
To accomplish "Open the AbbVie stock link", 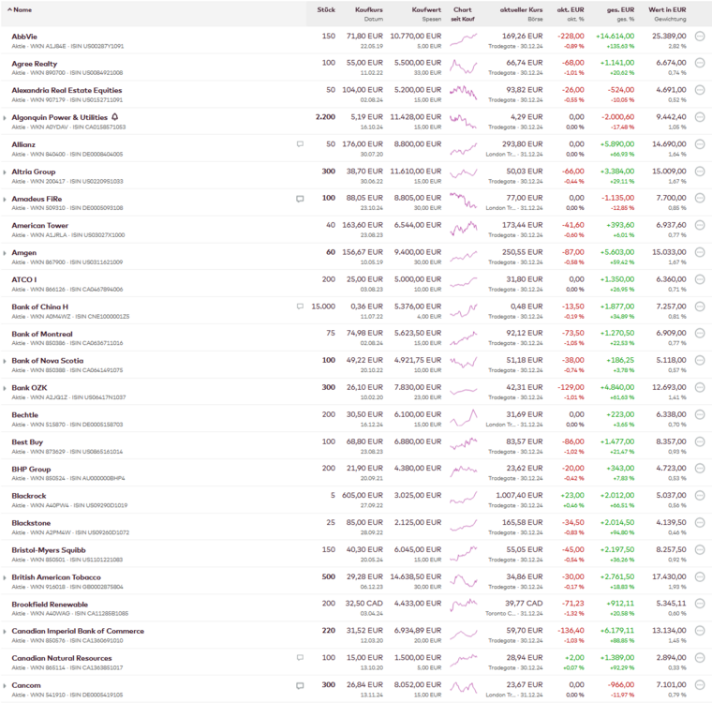I will click(x=24, y=37).
